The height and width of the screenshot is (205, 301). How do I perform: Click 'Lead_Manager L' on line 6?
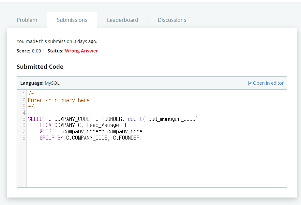pos(107,125)
